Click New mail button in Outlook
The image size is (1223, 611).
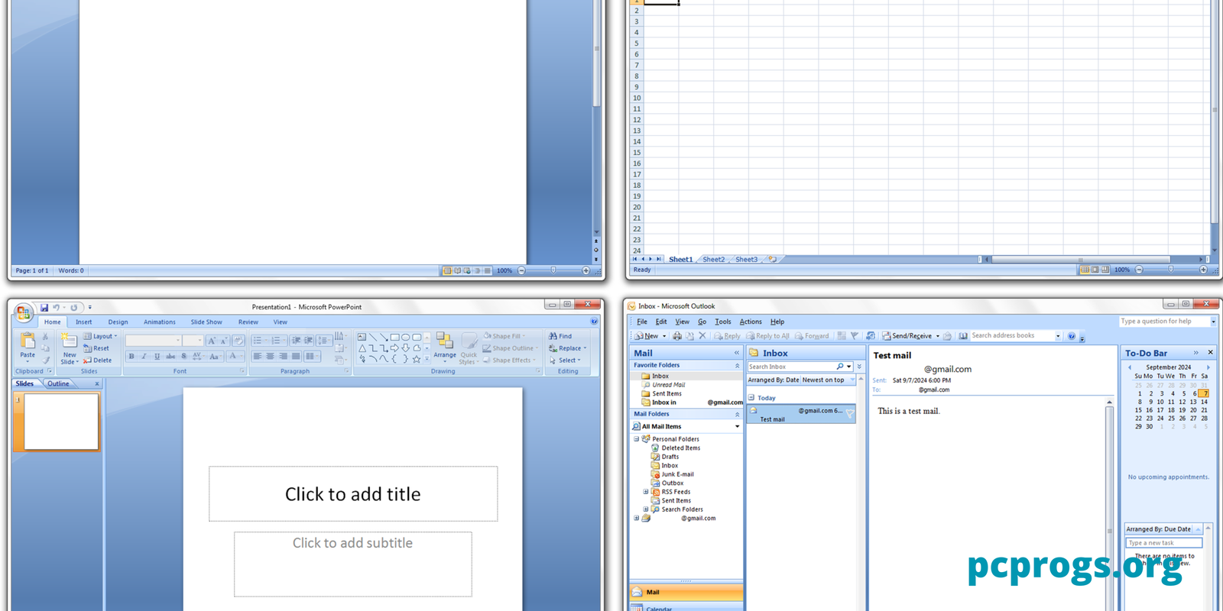point(647,336)
